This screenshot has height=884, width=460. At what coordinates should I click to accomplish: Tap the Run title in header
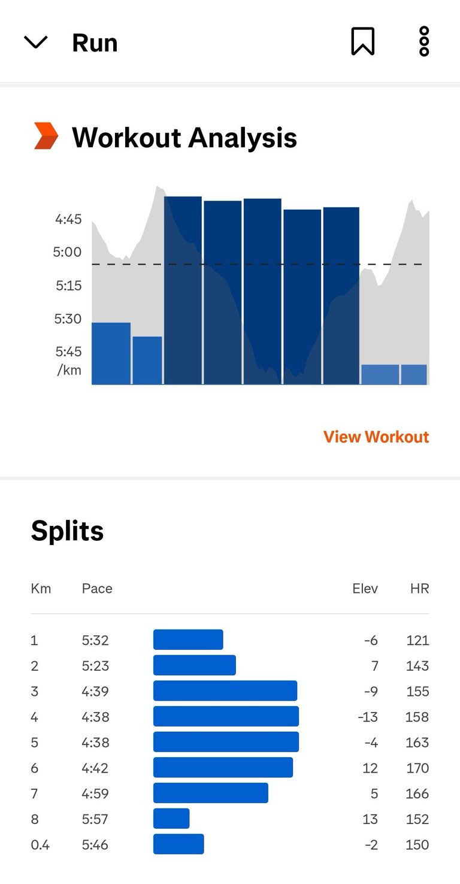pyautogui.click(x=95, y=43)
